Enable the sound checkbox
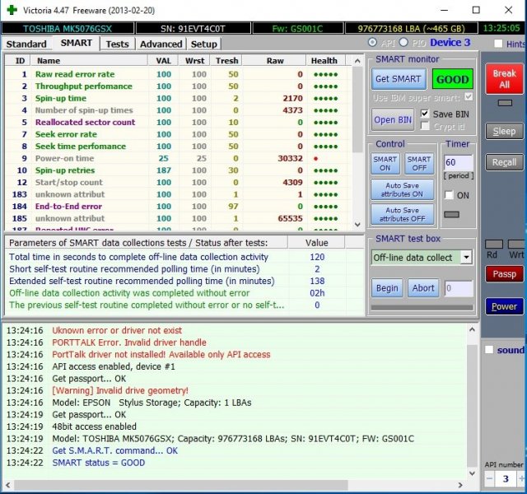527x494 pixels. coord(489,350)
